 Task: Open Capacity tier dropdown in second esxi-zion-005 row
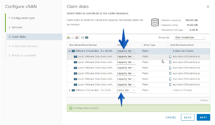click(126, 85)
